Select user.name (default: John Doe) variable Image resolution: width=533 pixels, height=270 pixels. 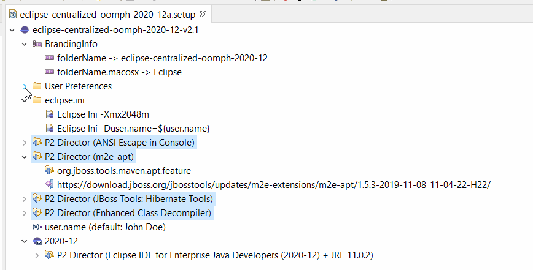[106, 227]
